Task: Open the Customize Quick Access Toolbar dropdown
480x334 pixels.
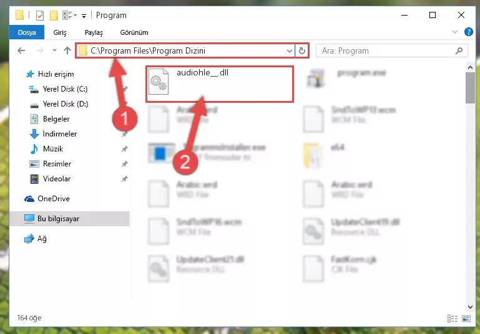Action: pos(84,16)
